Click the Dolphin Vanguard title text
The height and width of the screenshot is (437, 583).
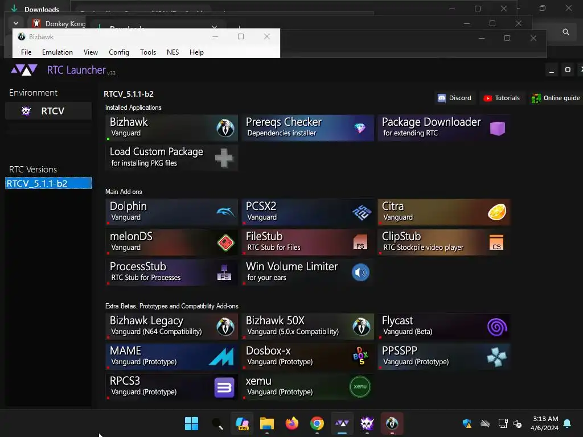coord(128,206)
